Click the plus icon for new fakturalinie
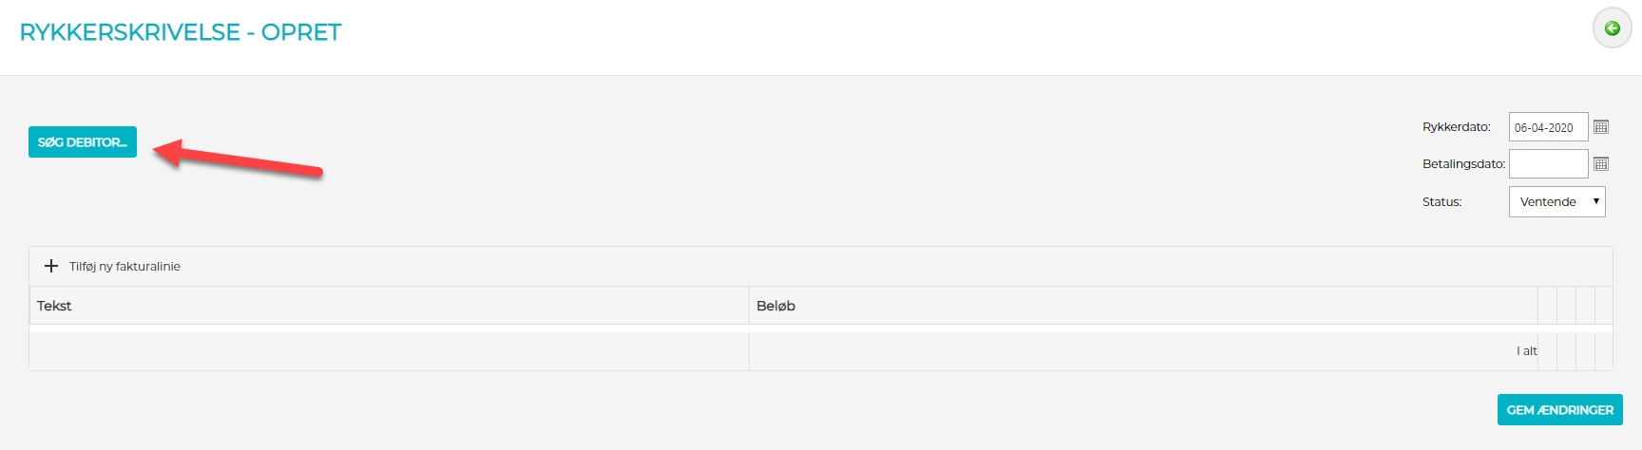This screenshot has height=450, width=1642. [x=51, y=266]
